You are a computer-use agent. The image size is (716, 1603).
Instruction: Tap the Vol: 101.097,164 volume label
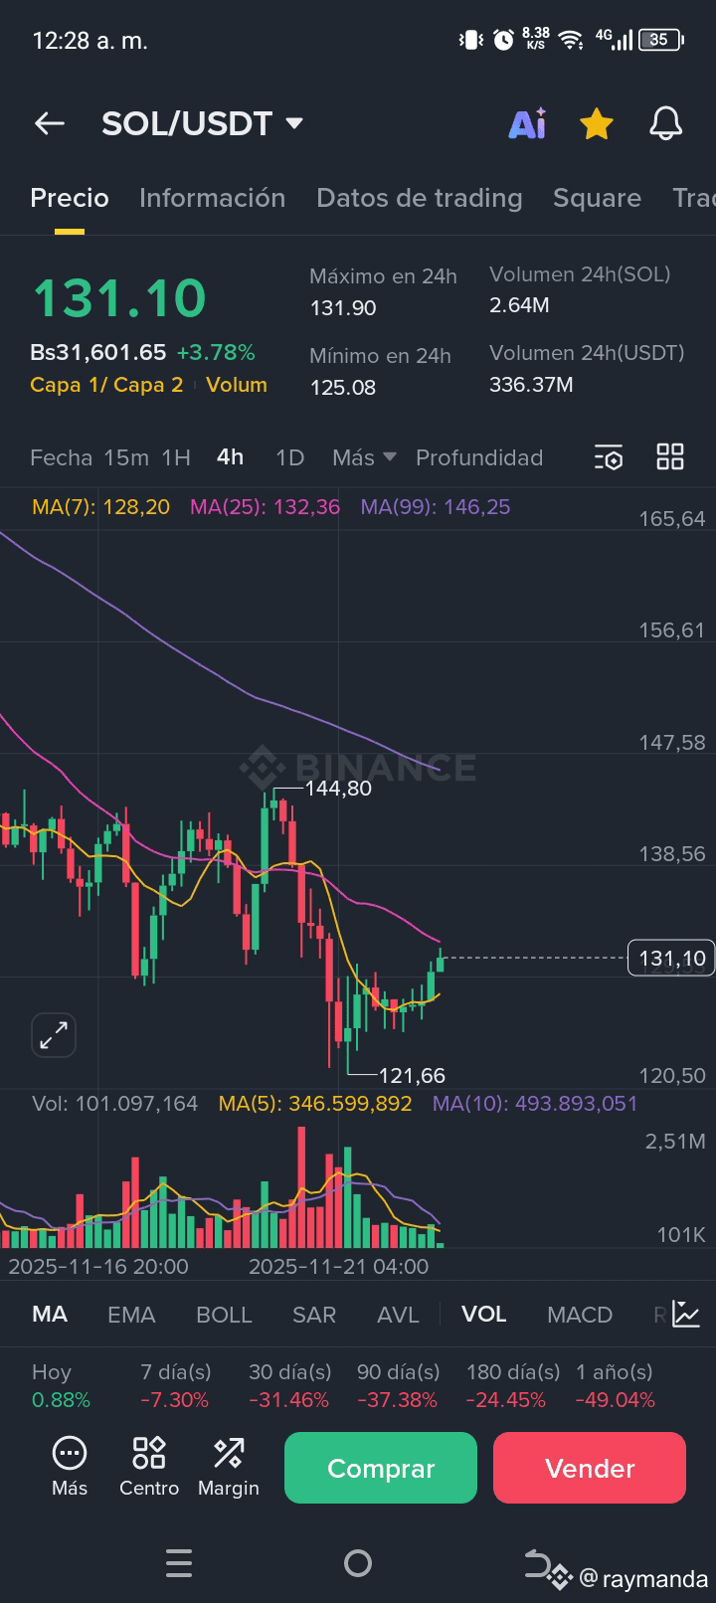[x=114, y=1104]
